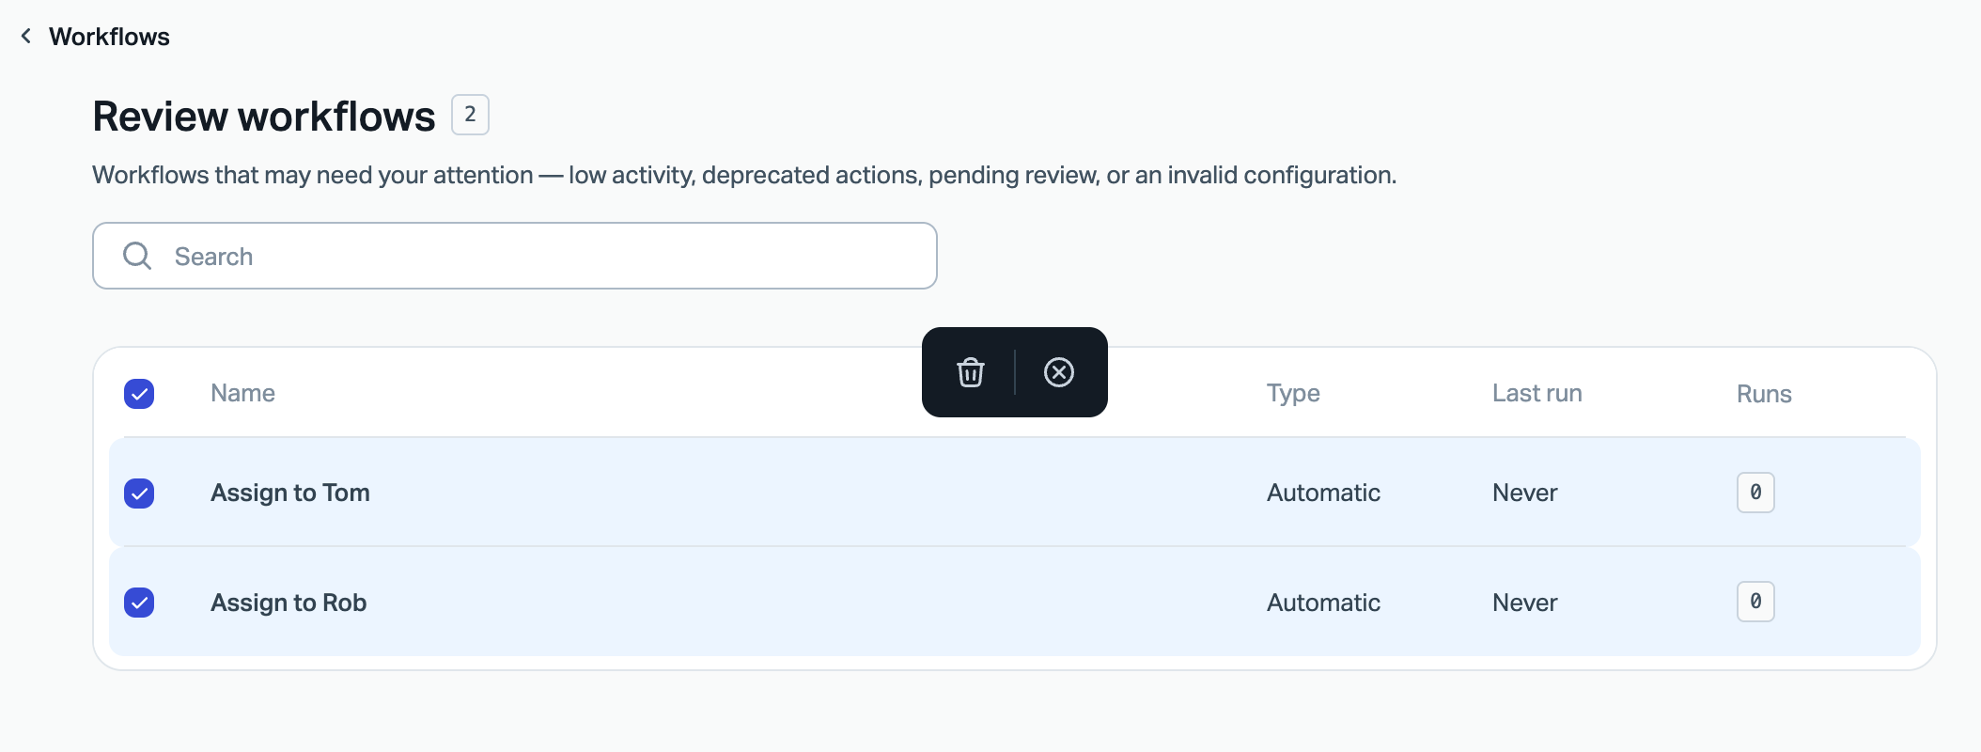Sort by the Name column header

coord(242,393)
